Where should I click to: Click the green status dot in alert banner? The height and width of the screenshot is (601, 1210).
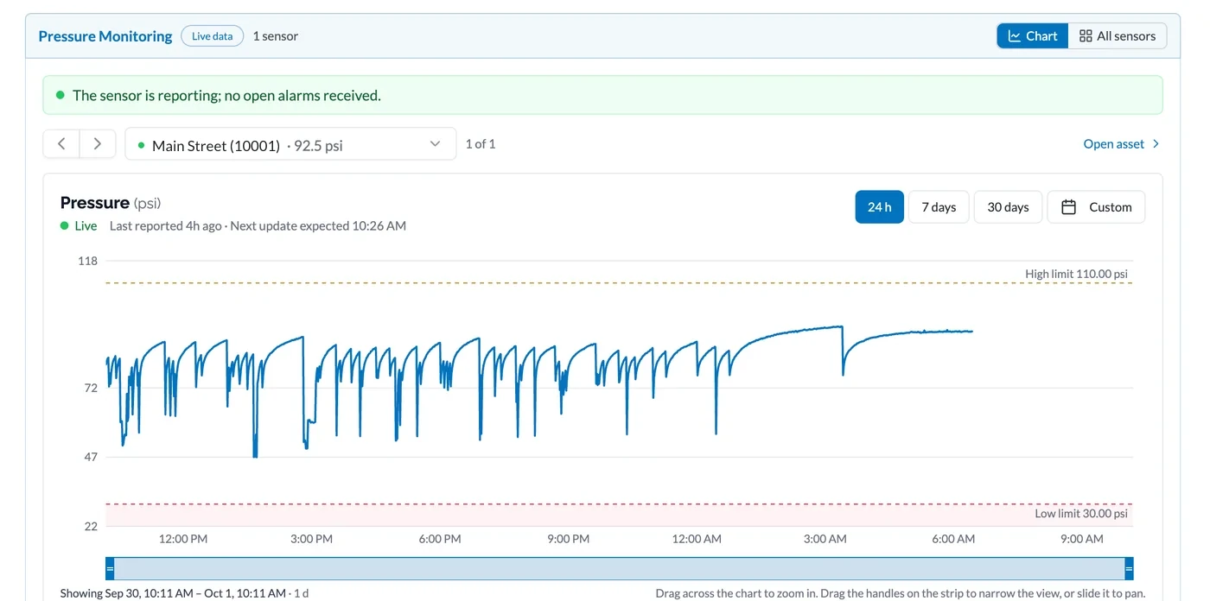pos(60,95)
